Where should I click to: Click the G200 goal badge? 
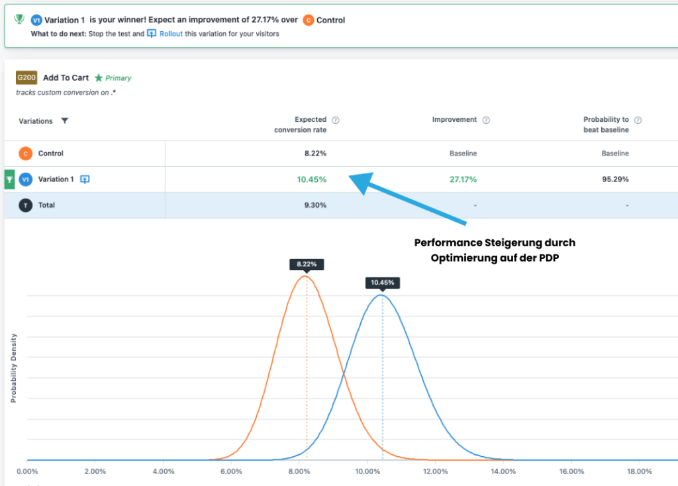pyautogui.click(x=26, y=77)
